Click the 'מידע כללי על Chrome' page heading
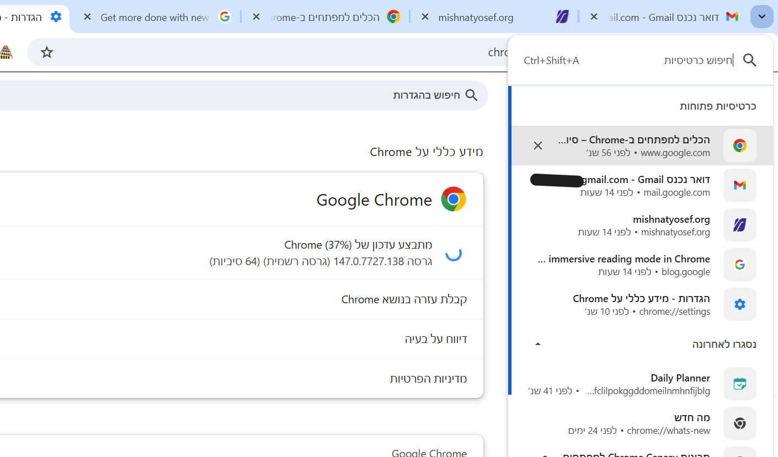 [x=427, y=152]
